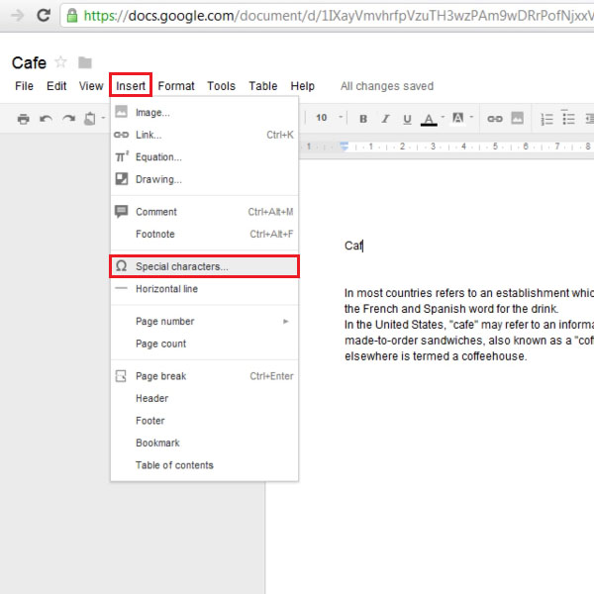Choose Equation... from Insert menu
This screenshot has width=594, height=594.
205,156
